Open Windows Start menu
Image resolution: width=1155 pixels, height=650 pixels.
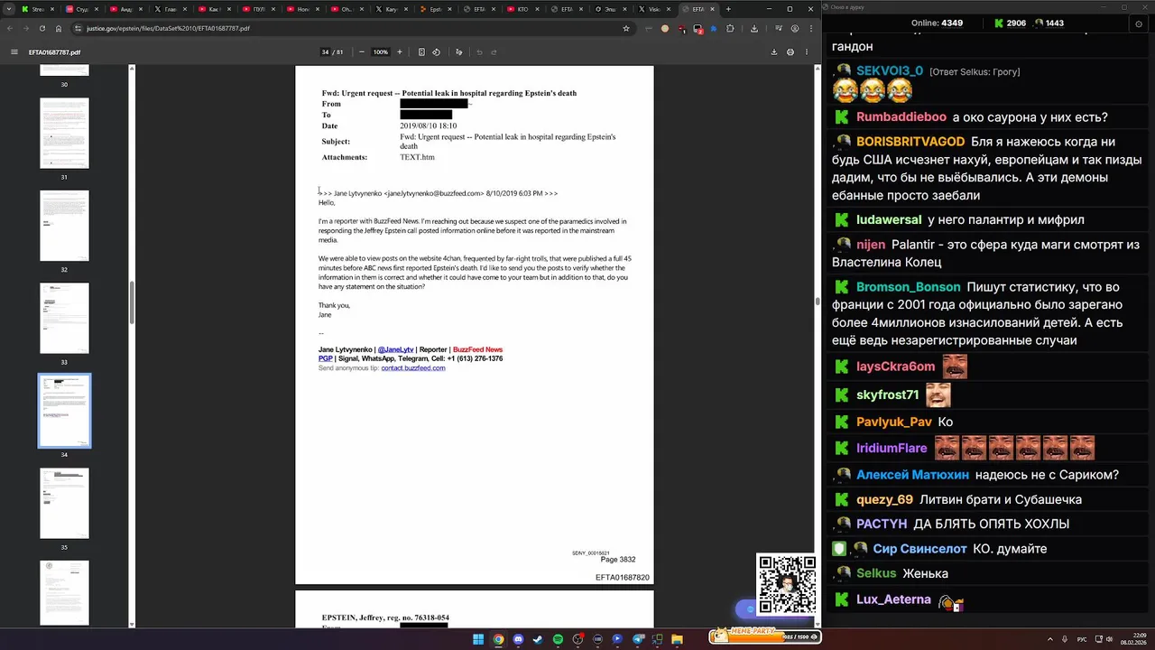click(x=478, y=640)
